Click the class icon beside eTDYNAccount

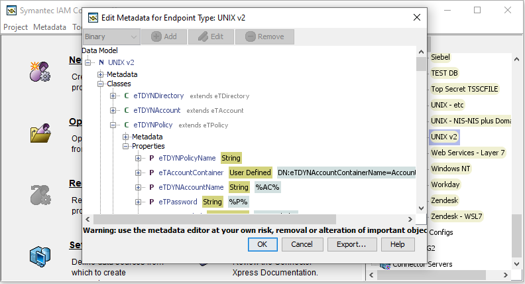(126, 111)
